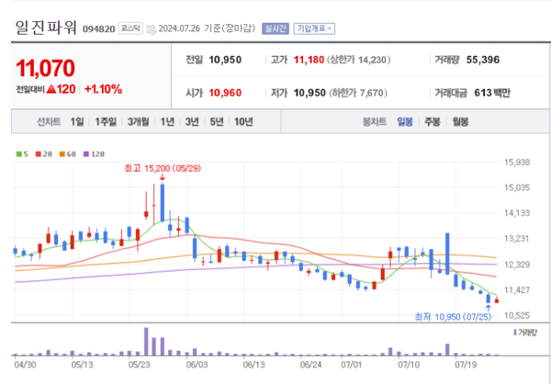Screen dimensions: 551x384
Task: Click the 13,231 price axis label
Action: [x=517, y=239]
